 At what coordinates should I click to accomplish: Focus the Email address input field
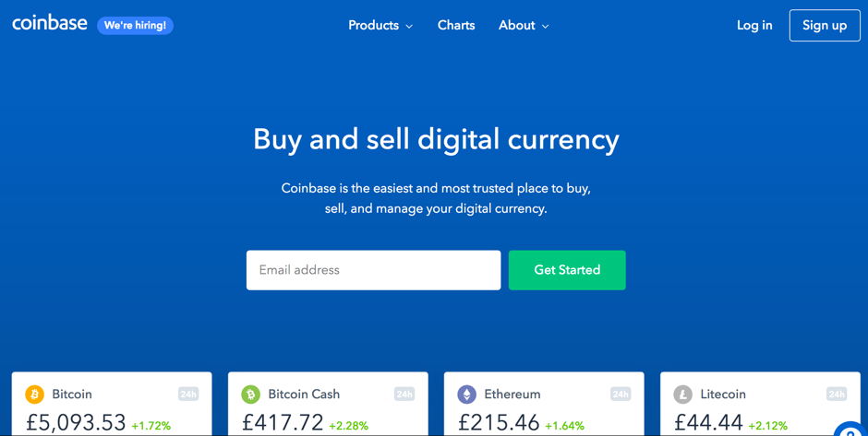click(374, 270)
